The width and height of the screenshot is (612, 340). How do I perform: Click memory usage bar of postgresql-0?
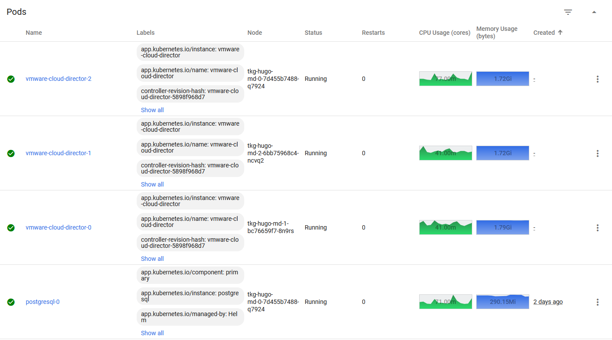coord(502,302)
